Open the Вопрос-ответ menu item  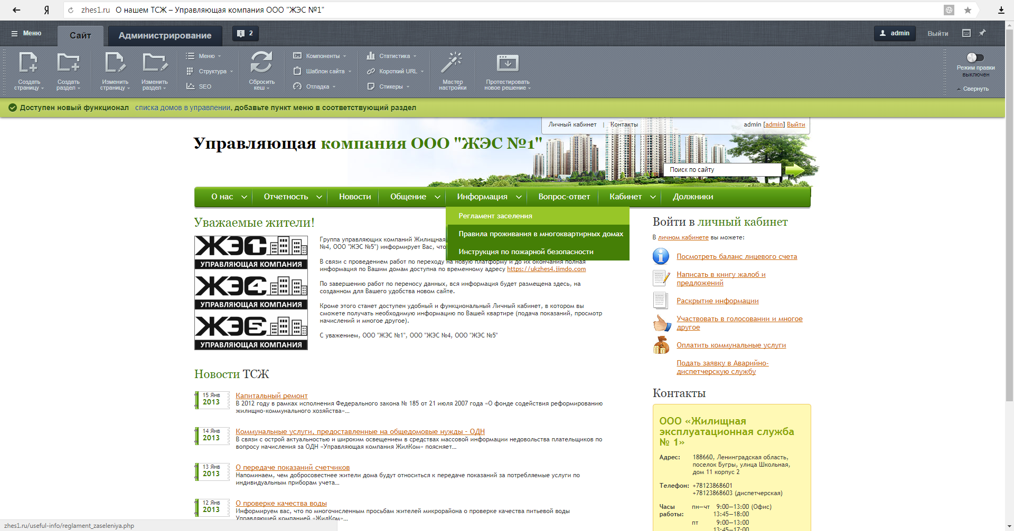(x=564, y=197)
